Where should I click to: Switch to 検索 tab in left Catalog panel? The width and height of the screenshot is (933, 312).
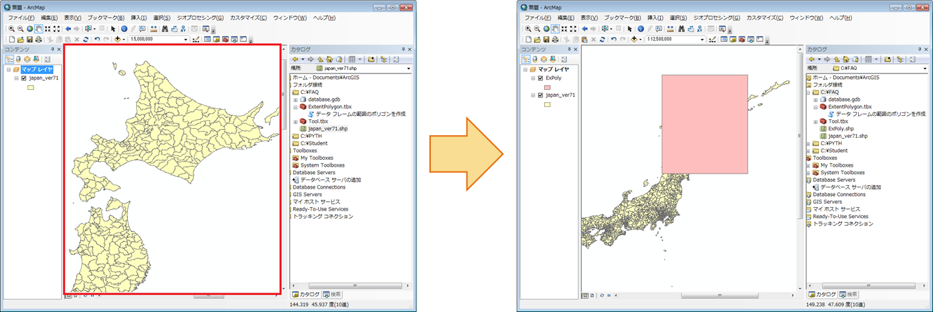coord(332,294)
